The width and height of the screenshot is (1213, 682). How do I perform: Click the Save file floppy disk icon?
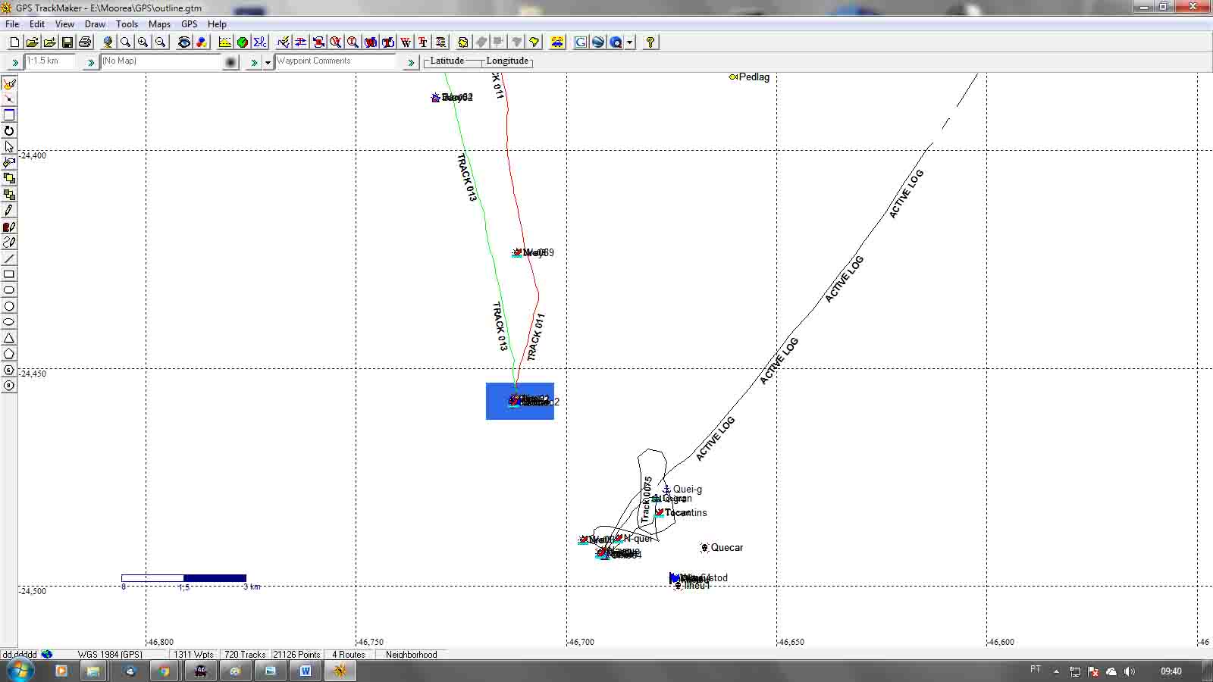tap(67, 42)
